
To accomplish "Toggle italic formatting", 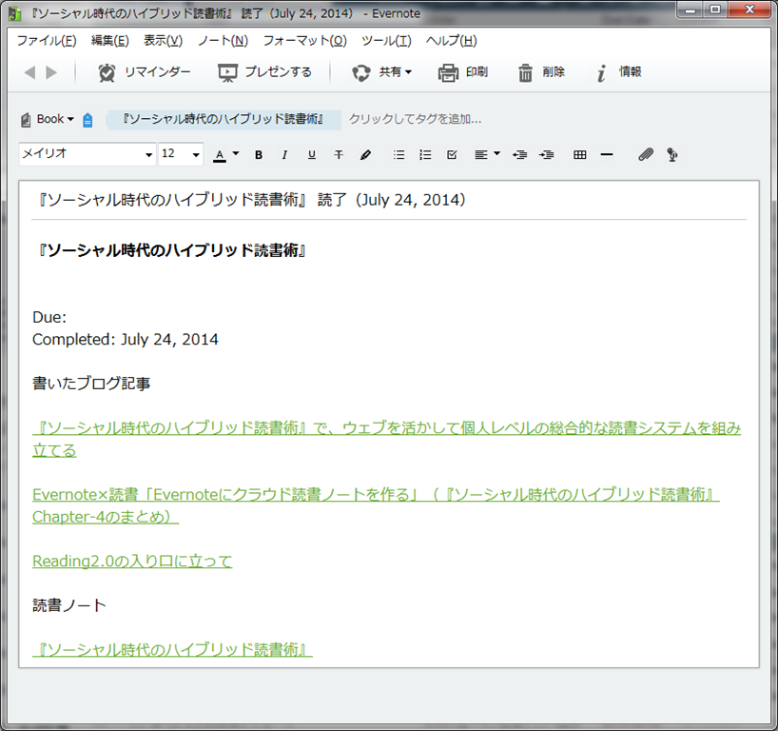I will (x=284, y=155).
